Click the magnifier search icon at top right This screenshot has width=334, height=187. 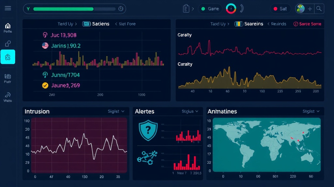(x=319, y=9)
